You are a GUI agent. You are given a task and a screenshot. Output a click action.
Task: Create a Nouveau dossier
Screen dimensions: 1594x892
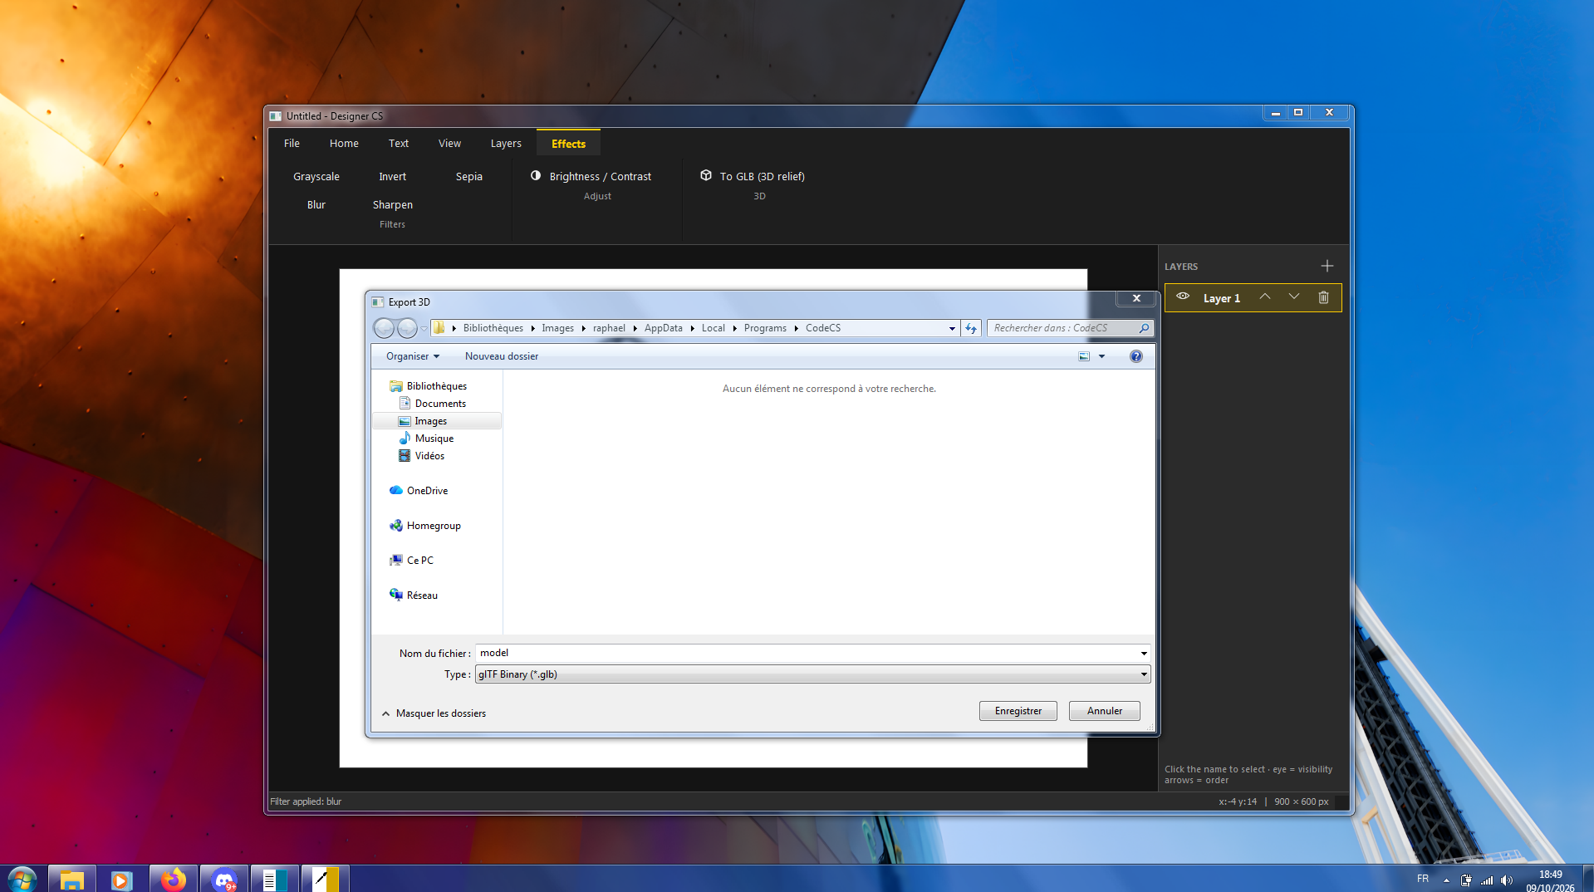[502, 356]
